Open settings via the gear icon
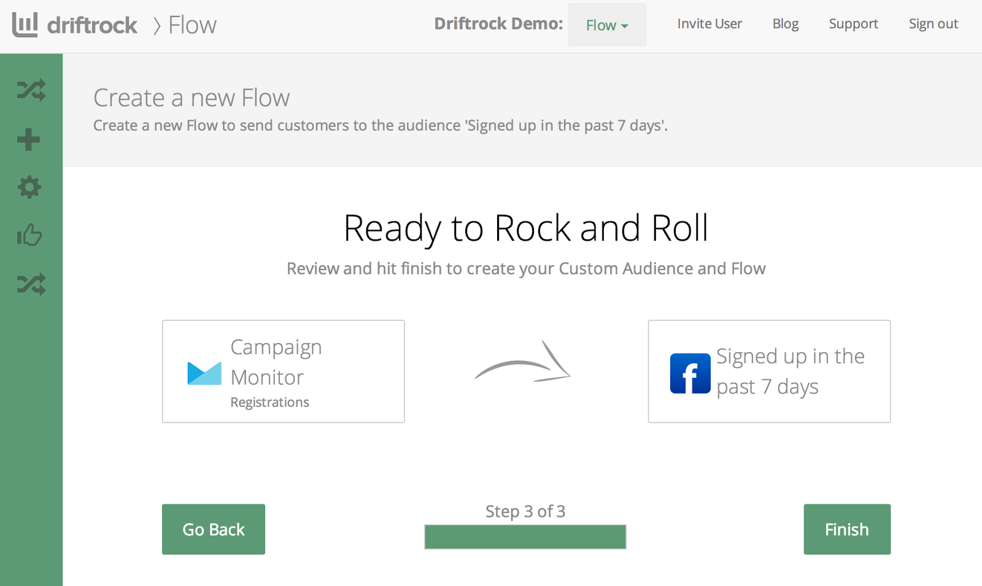Image resolution: width=982 pixels, height=586 pixels. (29, 187)
